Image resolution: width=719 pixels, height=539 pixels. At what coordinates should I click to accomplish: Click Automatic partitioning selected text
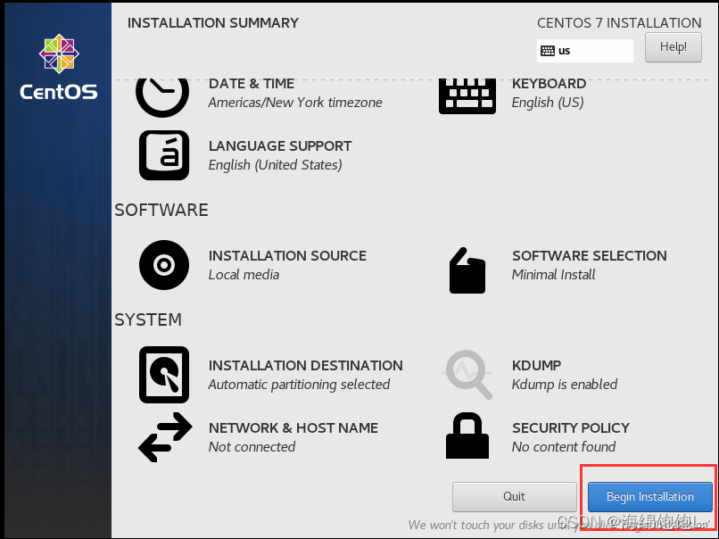pyautogui.click(x=299, y=385)
